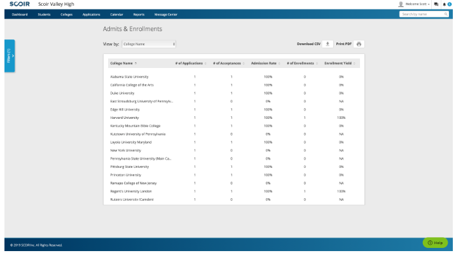Viewport: 456px width, 253px height.
Task: Click Scoir Valley High school name
Action: tap(56, 4)
